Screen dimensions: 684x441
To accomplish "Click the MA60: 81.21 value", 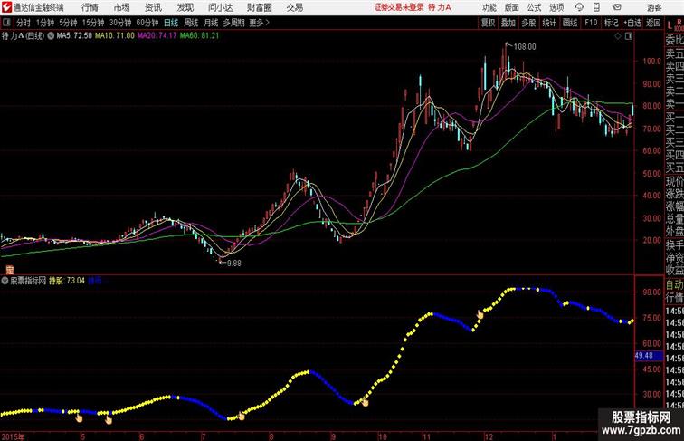I will click(x=199, y=36).
